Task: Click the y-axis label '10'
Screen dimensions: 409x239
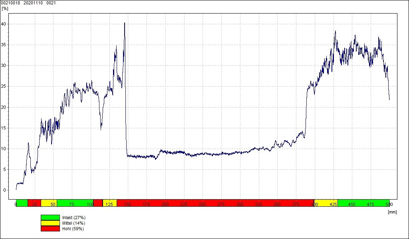Action: click(3, 149)
